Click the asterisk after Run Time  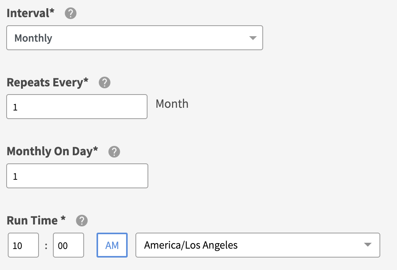click(63, 219)
